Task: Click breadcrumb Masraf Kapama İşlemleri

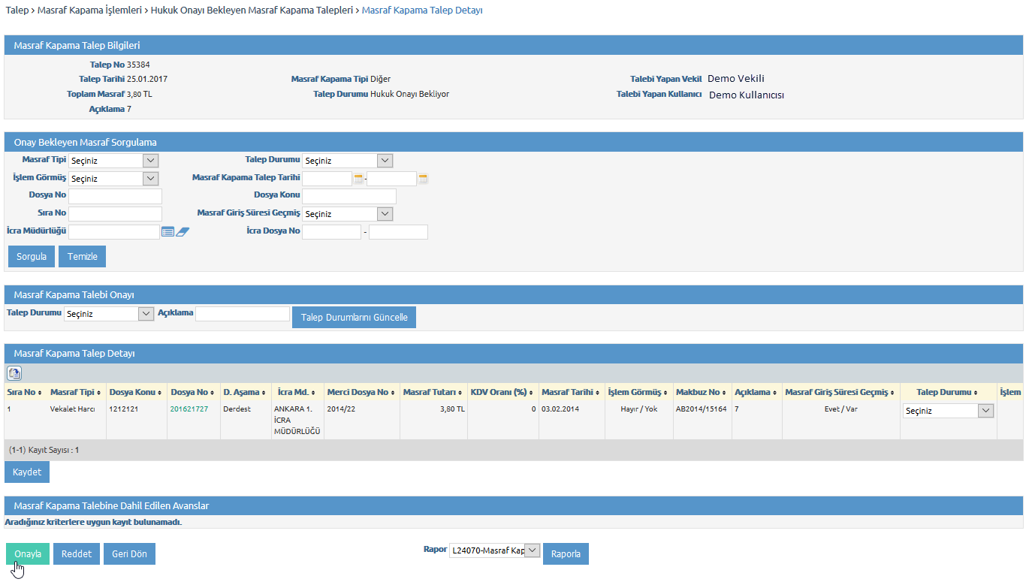Action: point(88,11)
